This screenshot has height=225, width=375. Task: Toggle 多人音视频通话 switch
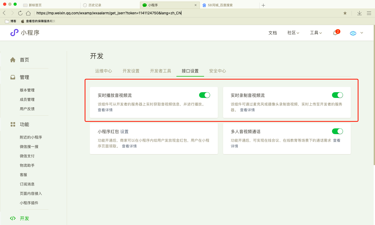pyautogui.click(x=337, y=131)
